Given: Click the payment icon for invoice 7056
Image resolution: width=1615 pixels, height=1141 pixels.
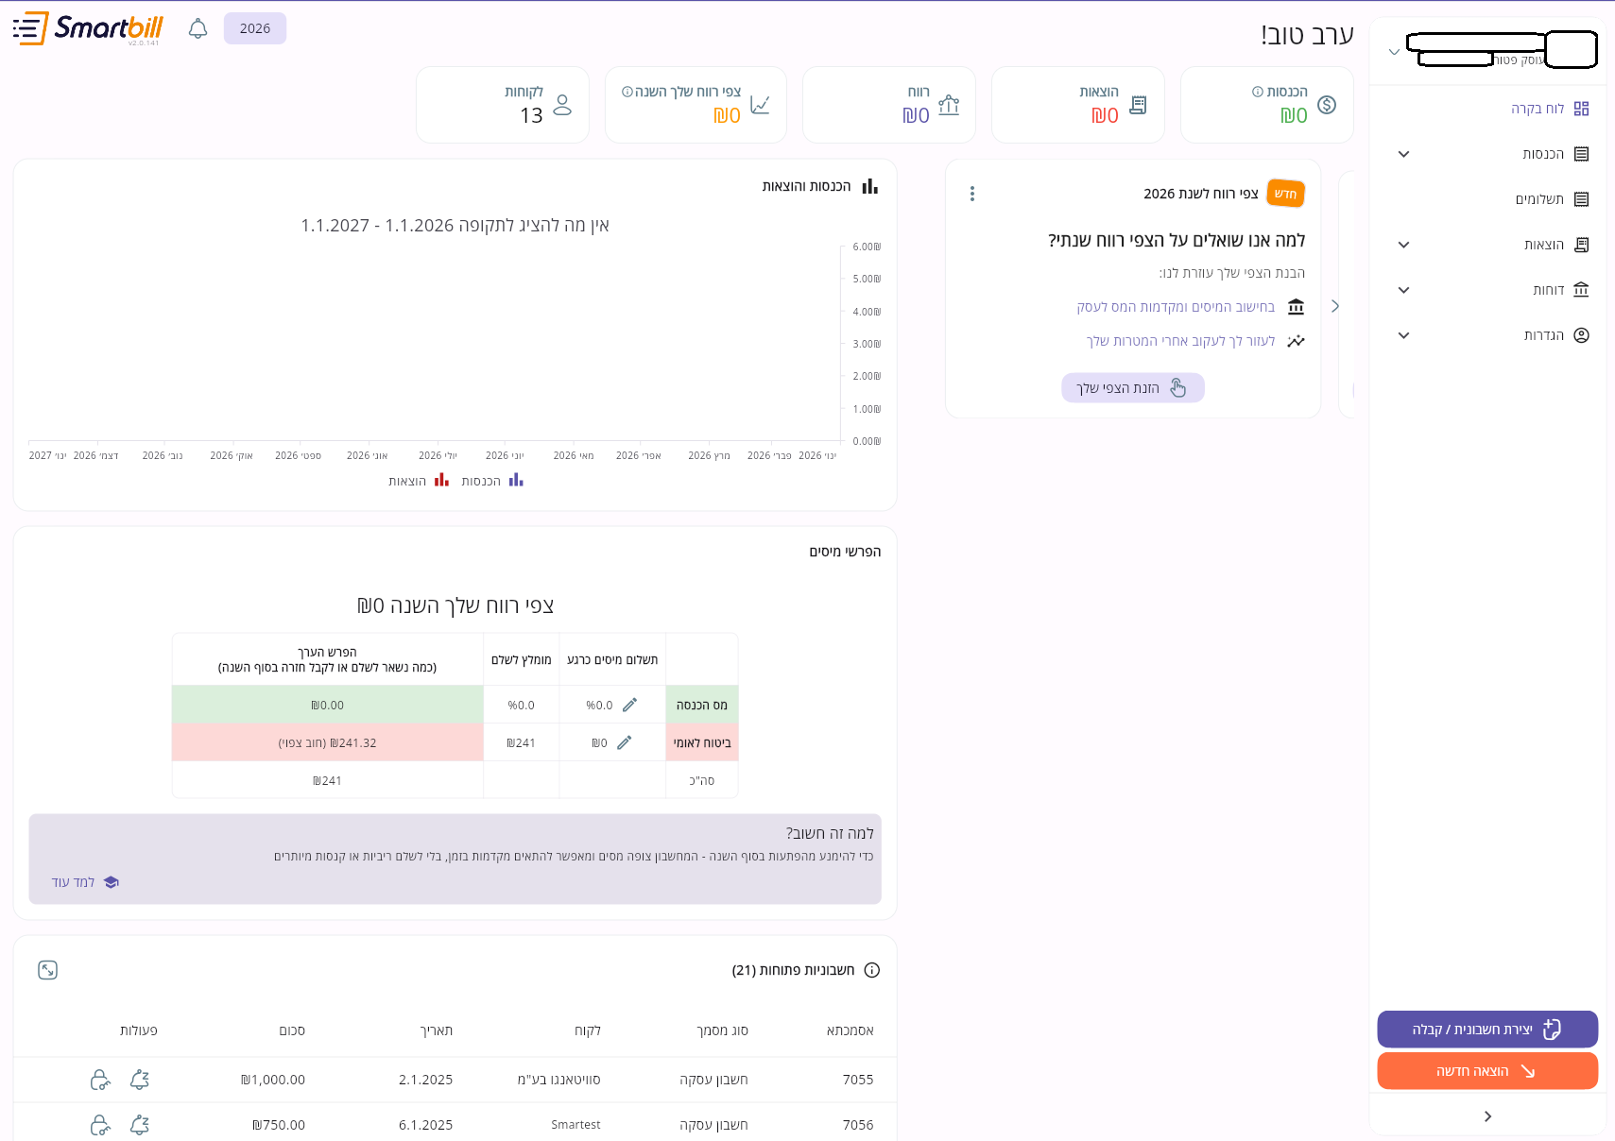Looking at the screenshot, I should click(x=100, y=1125).
